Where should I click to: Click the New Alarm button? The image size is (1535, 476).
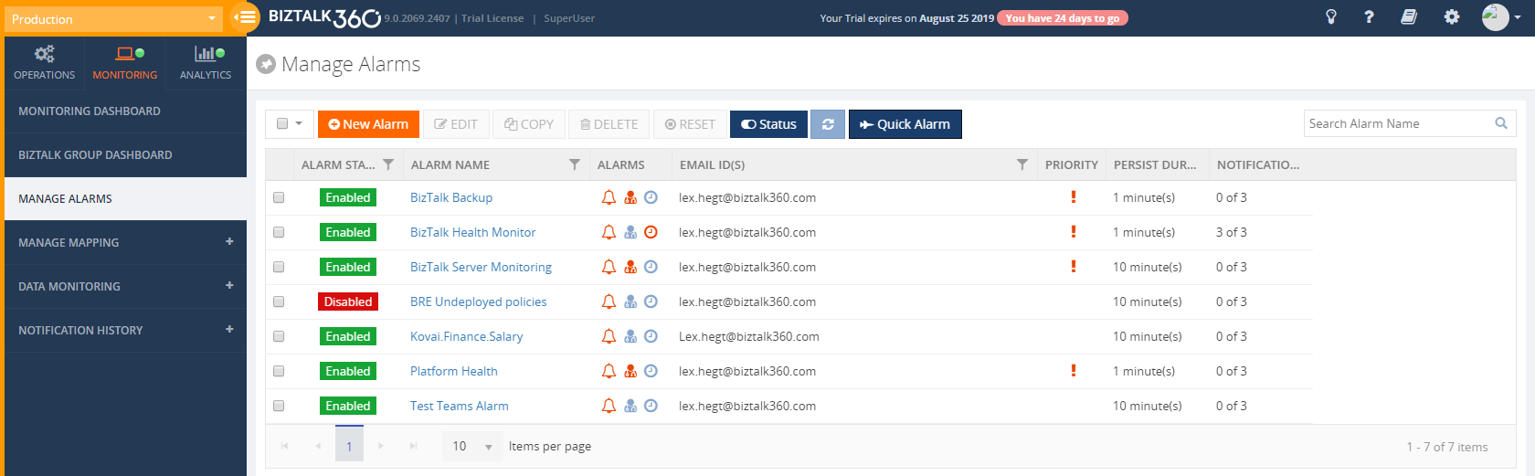pos(368,124)
